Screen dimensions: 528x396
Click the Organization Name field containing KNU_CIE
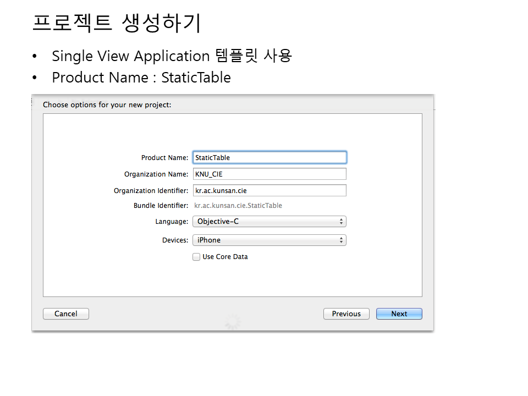269,174
